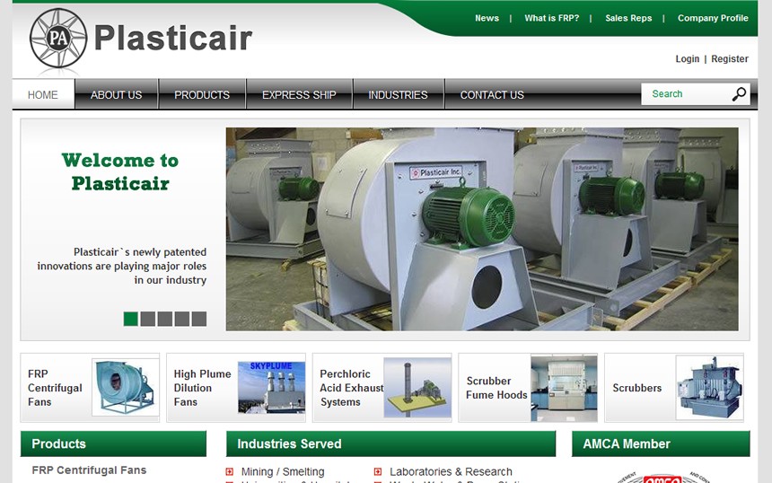Open the Mining / Smelting industry link
The width and height of the screenshot is (772, 483).
coord(283,471)
